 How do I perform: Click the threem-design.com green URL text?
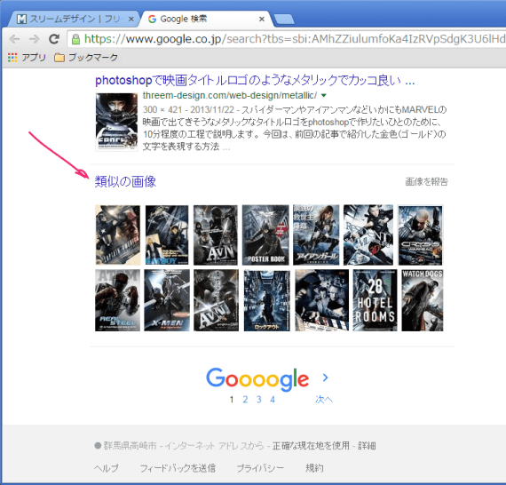point(230,96)
